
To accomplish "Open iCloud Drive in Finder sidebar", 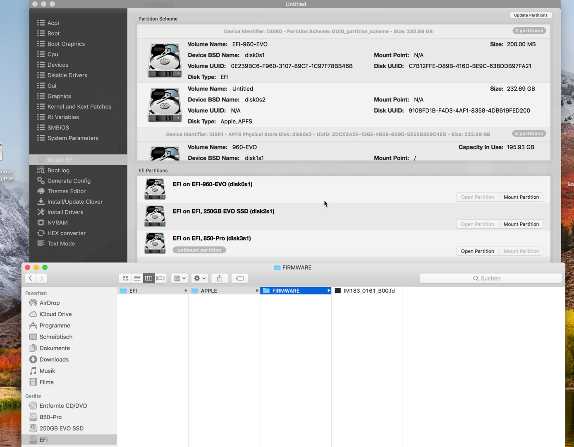I will pyautogui.click(x=55, y=314).
